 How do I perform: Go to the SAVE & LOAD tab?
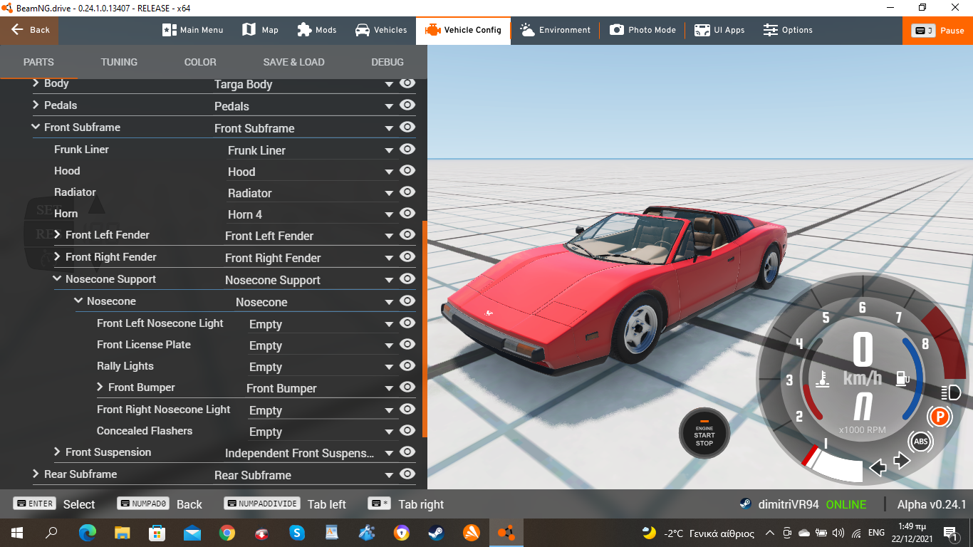tap(293, 62)
